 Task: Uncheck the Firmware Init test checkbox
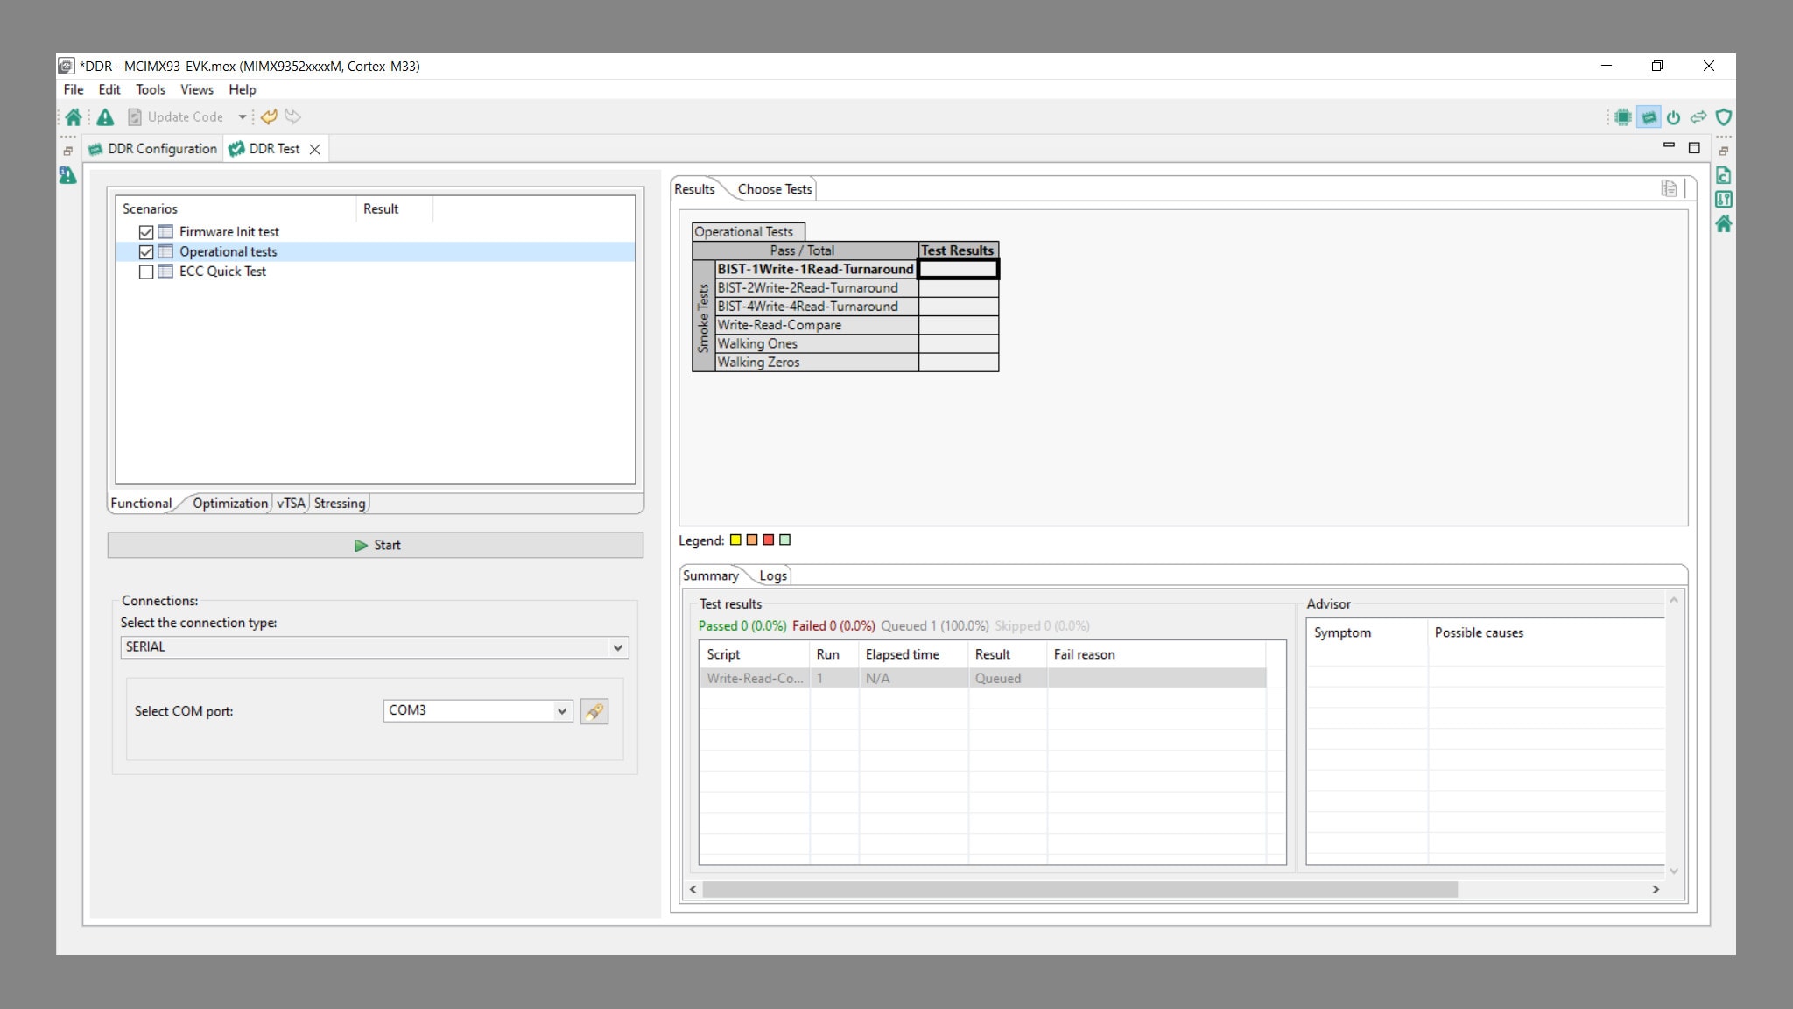[x=146, y=232]
